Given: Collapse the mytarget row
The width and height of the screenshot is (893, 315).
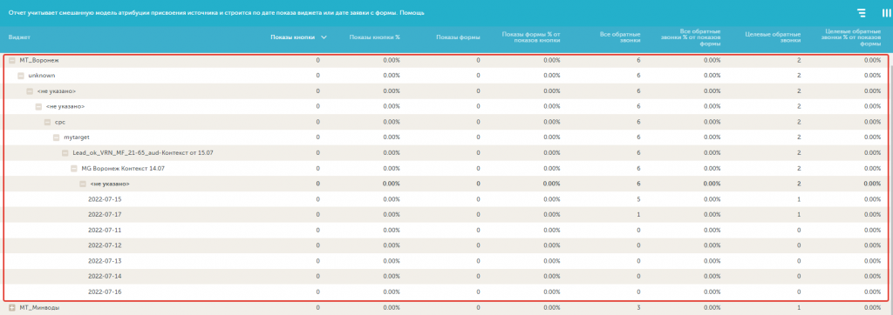Looking at the screenshot, I should 57,137.
